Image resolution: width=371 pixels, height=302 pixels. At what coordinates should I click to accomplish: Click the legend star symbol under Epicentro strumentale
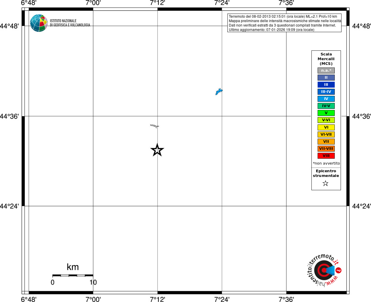point(326,183)
